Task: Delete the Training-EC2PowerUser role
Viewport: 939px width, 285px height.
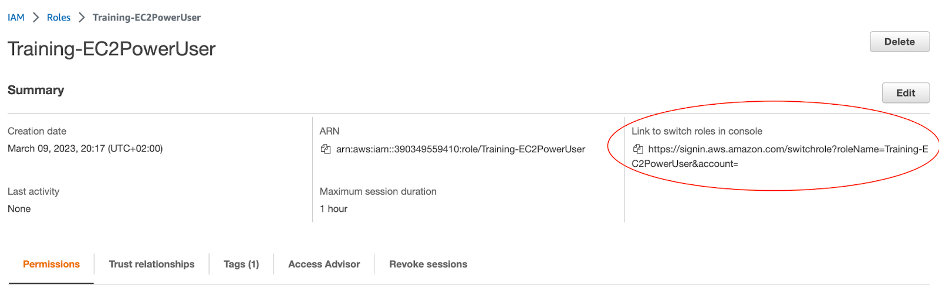Action: click(x=899, y=42)
